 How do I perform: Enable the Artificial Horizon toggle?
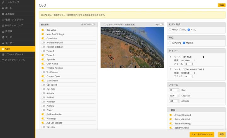(x=43, y=42)
